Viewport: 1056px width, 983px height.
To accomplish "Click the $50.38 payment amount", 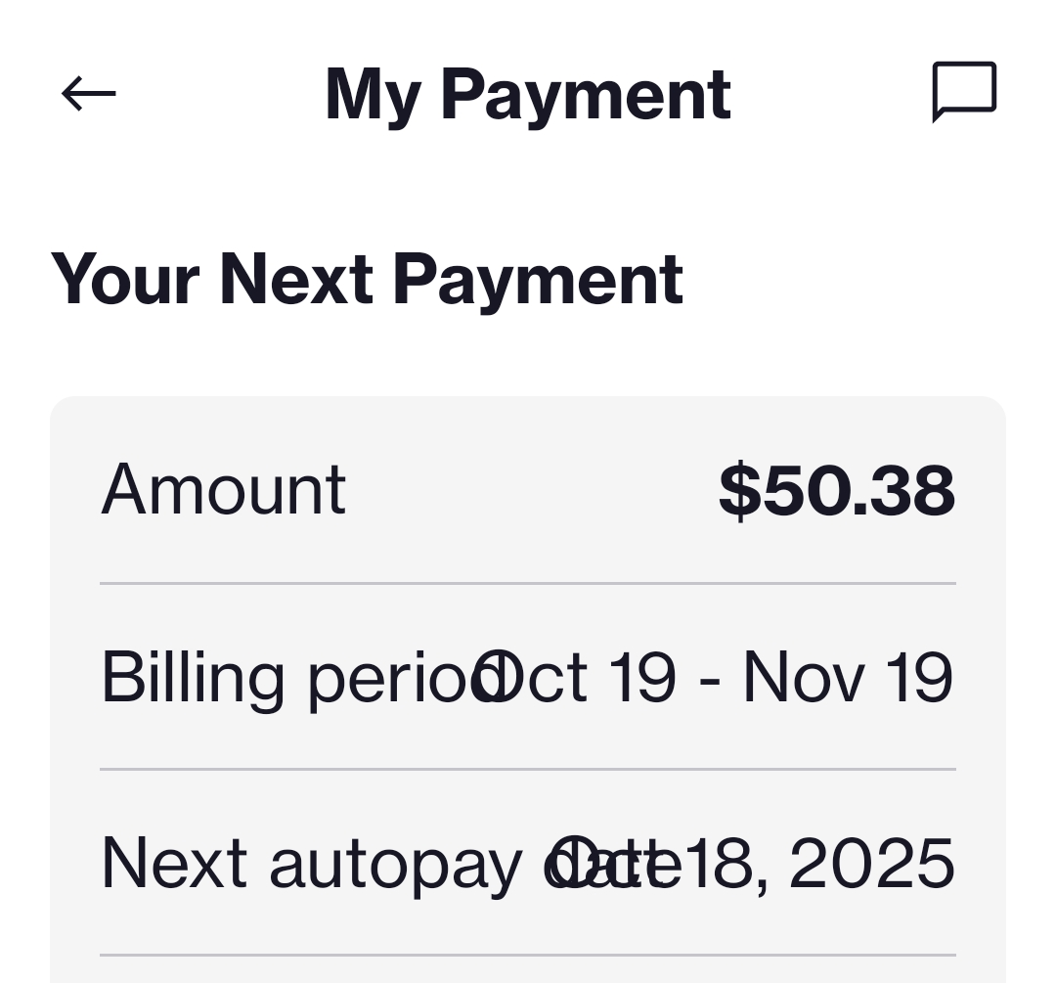I will coord(836,490).
